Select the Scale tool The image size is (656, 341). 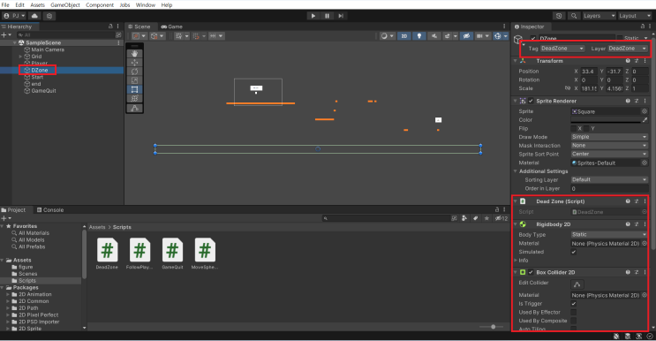coord(134,80)
